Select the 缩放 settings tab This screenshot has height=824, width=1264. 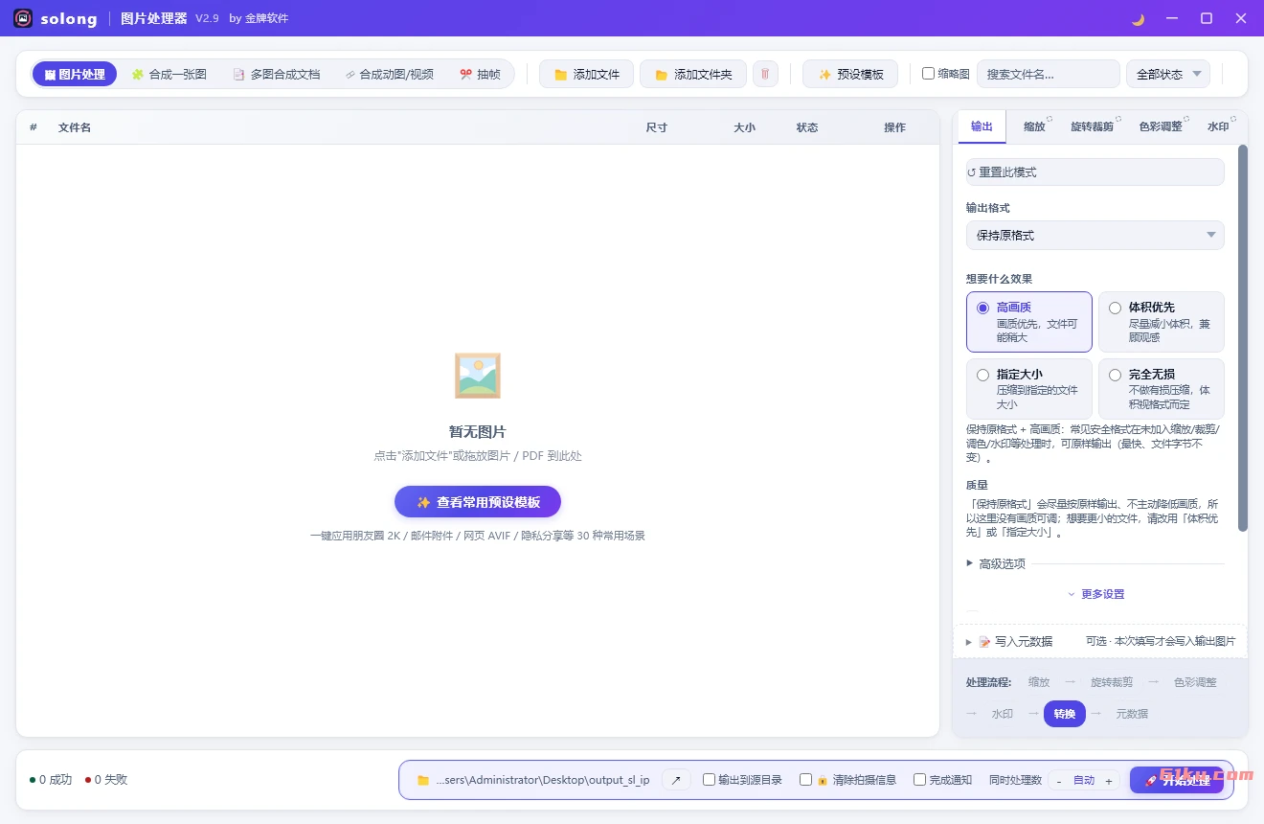click(1035, 126)
